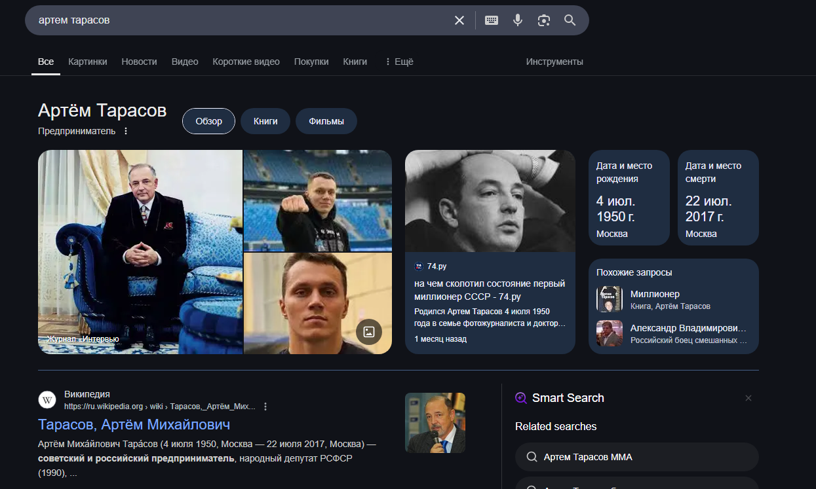Click the Миллионер book cover thumbnail
Image resolution: width=816 pixels, height=489 pixels.
[610, 299]
